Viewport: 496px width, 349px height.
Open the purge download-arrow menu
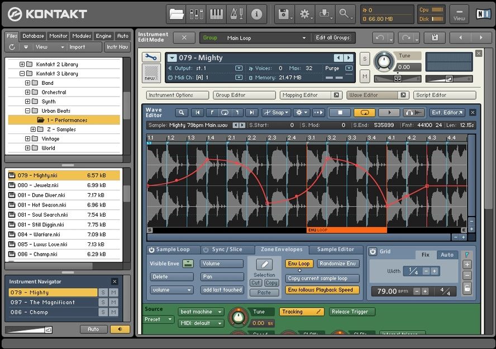coord(325,14)
